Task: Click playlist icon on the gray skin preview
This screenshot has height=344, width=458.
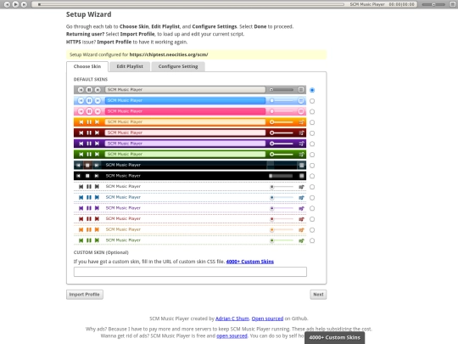Action: [301, 90]
